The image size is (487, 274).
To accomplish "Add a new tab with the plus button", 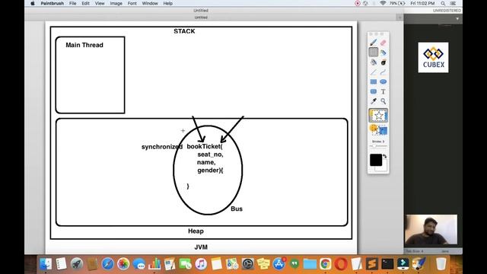I will (399, 18).
